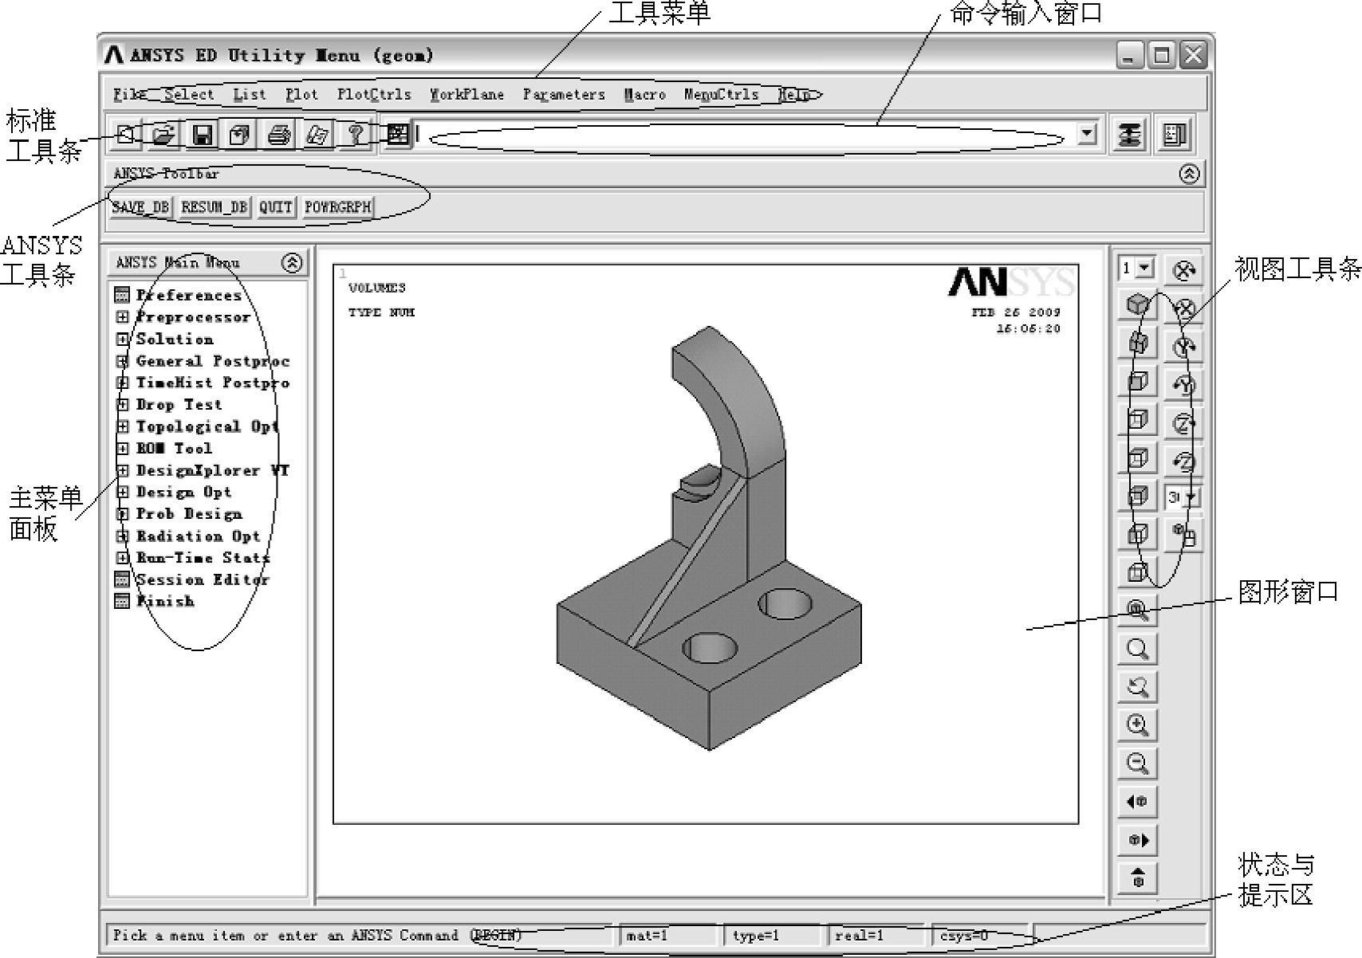Viewport: 1362px width, 958px height.
Task: Click the SAVE_DB toolbar button
Action: click(140, 207)
